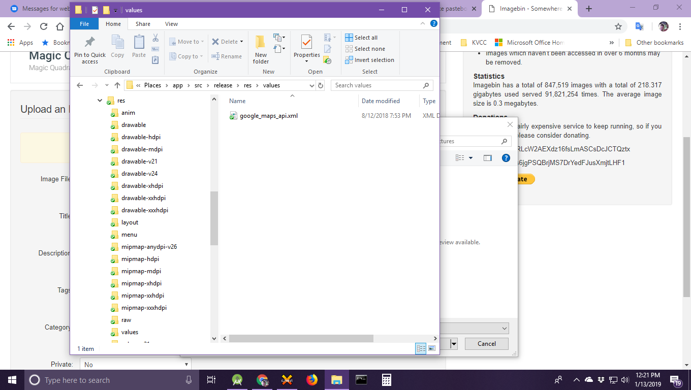
Task: Select the layout folder in tree
Action: (x=130, y=222)
